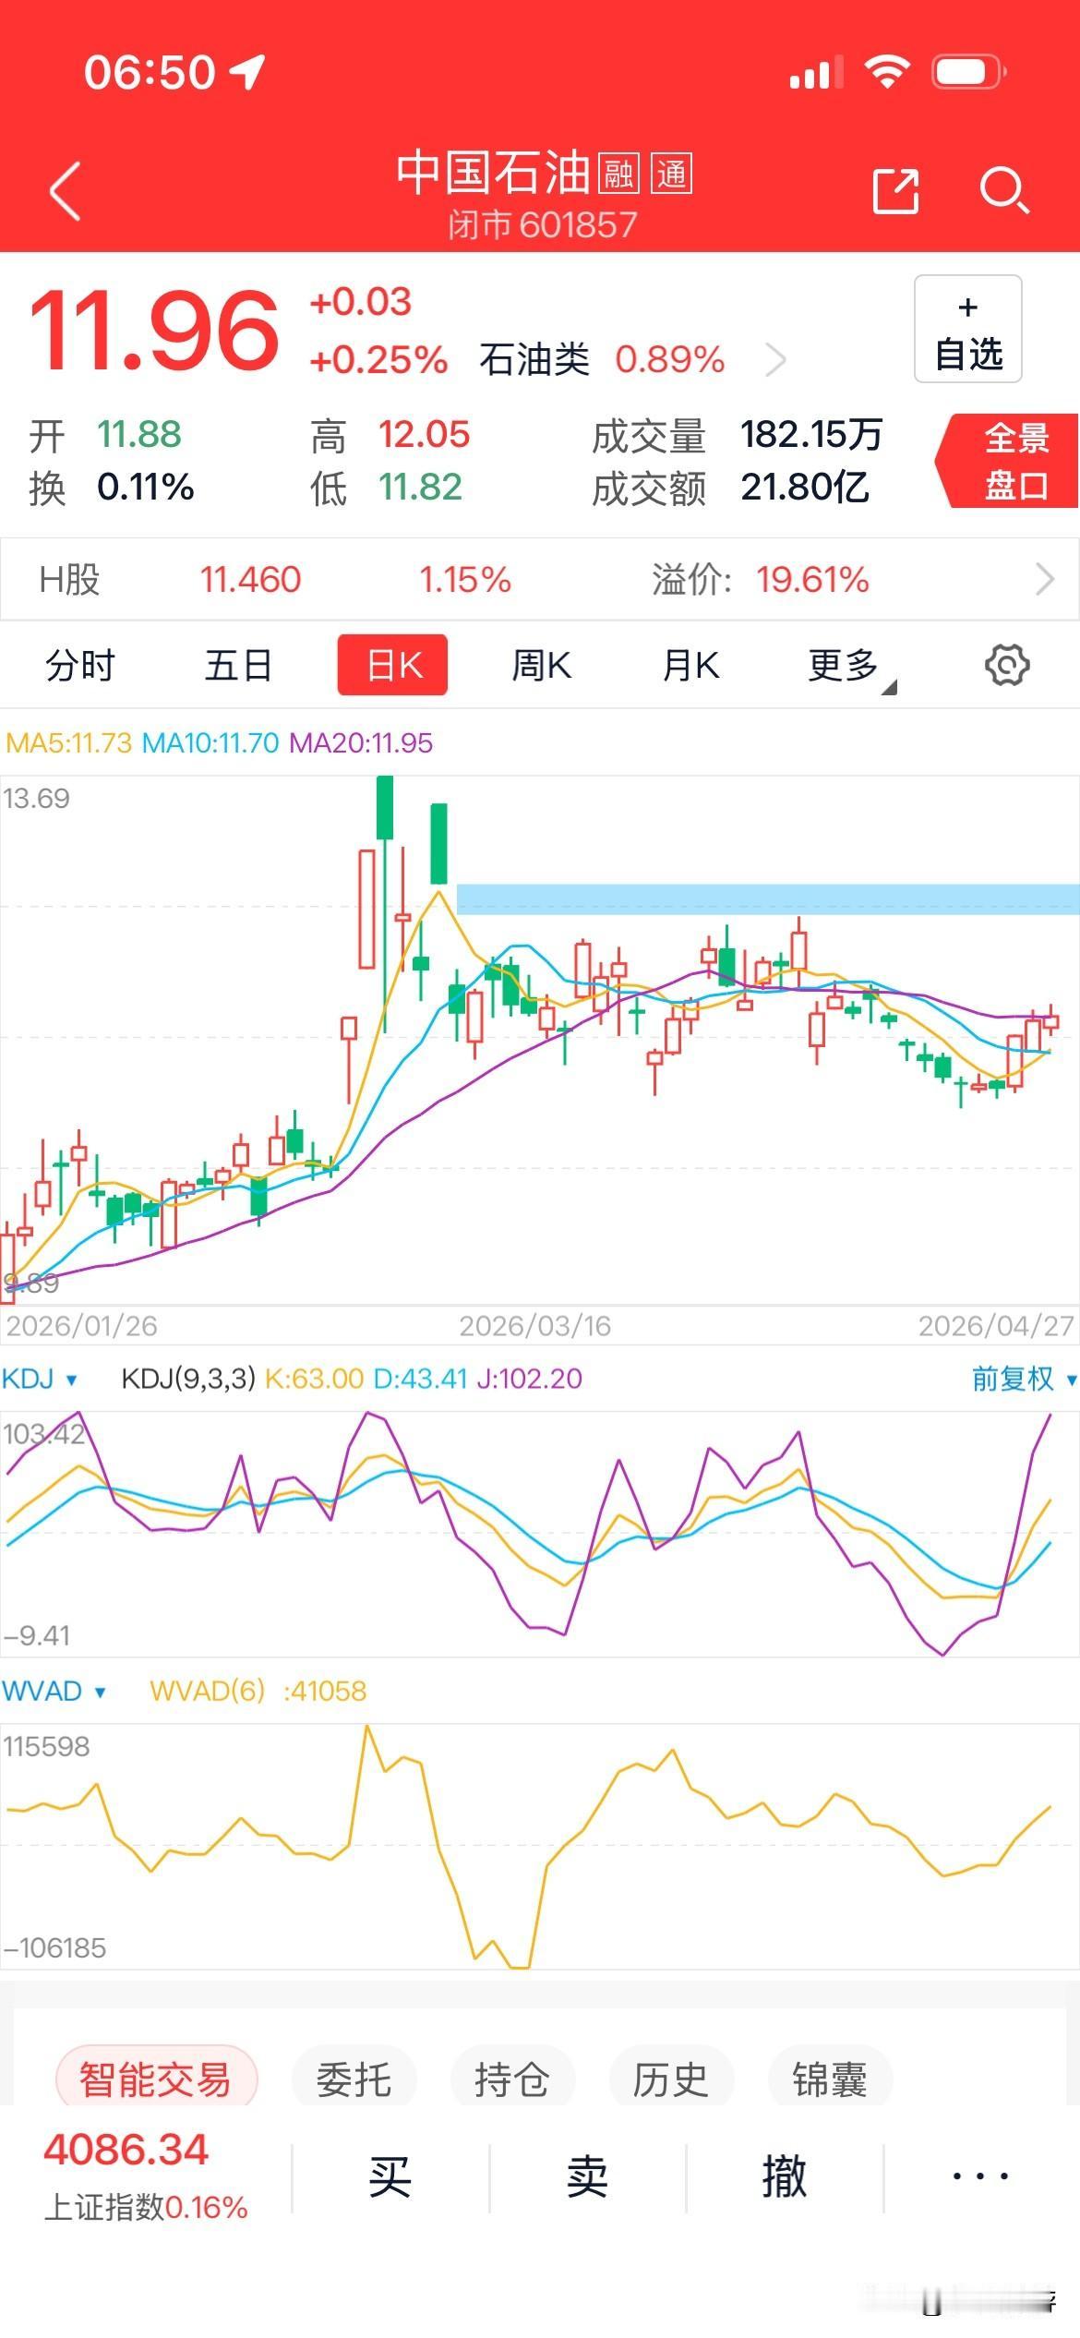This screenshot has width=1080, height=2338.
Task: Tap the 撤 cancel order button
Action: pyautogui.click(x=784, y=2178)
